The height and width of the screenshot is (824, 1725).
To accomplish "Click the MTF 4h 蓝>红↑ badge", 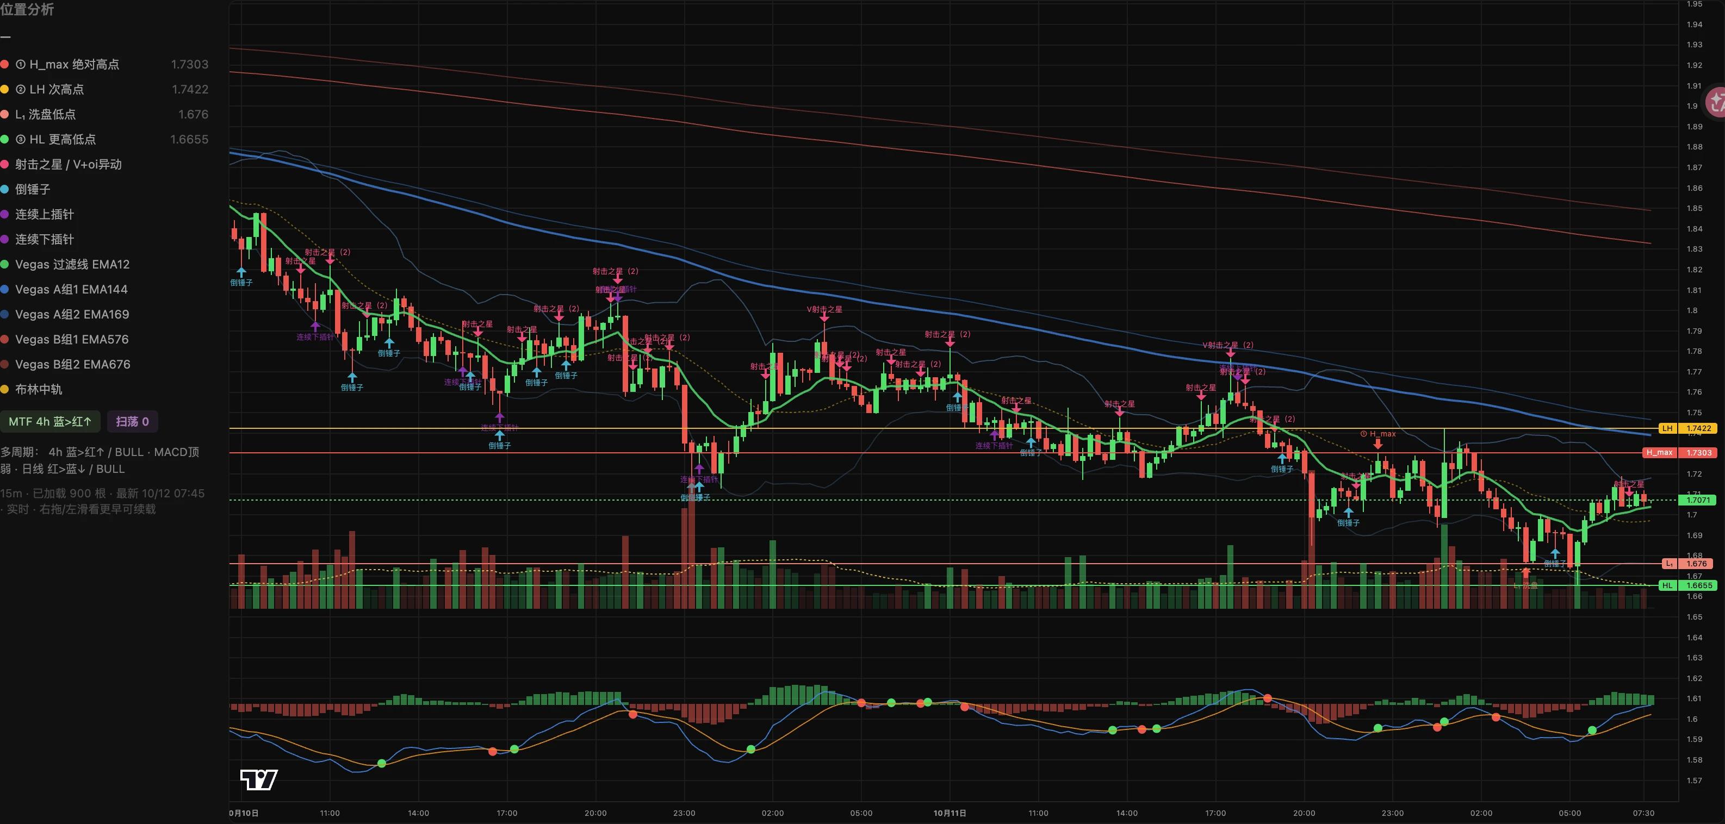I will pyautogui.click(x=50, y=422).
